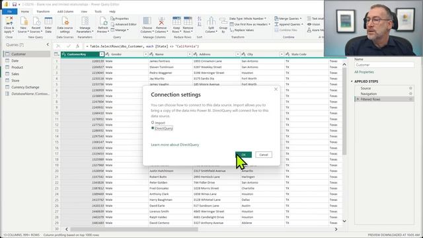
Task: Click Merge Queries in Combine group
Action: (x=288, y=19)
